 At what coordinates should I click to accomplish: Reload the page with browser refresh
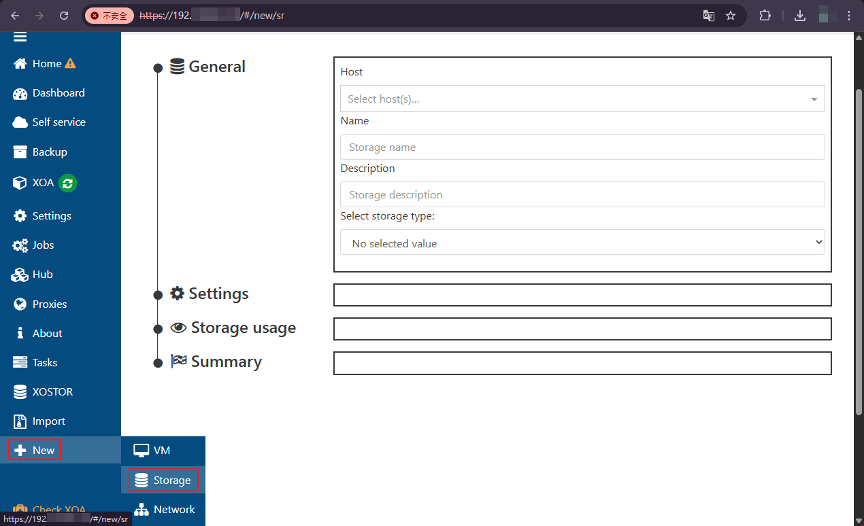(x=64, y=16)
